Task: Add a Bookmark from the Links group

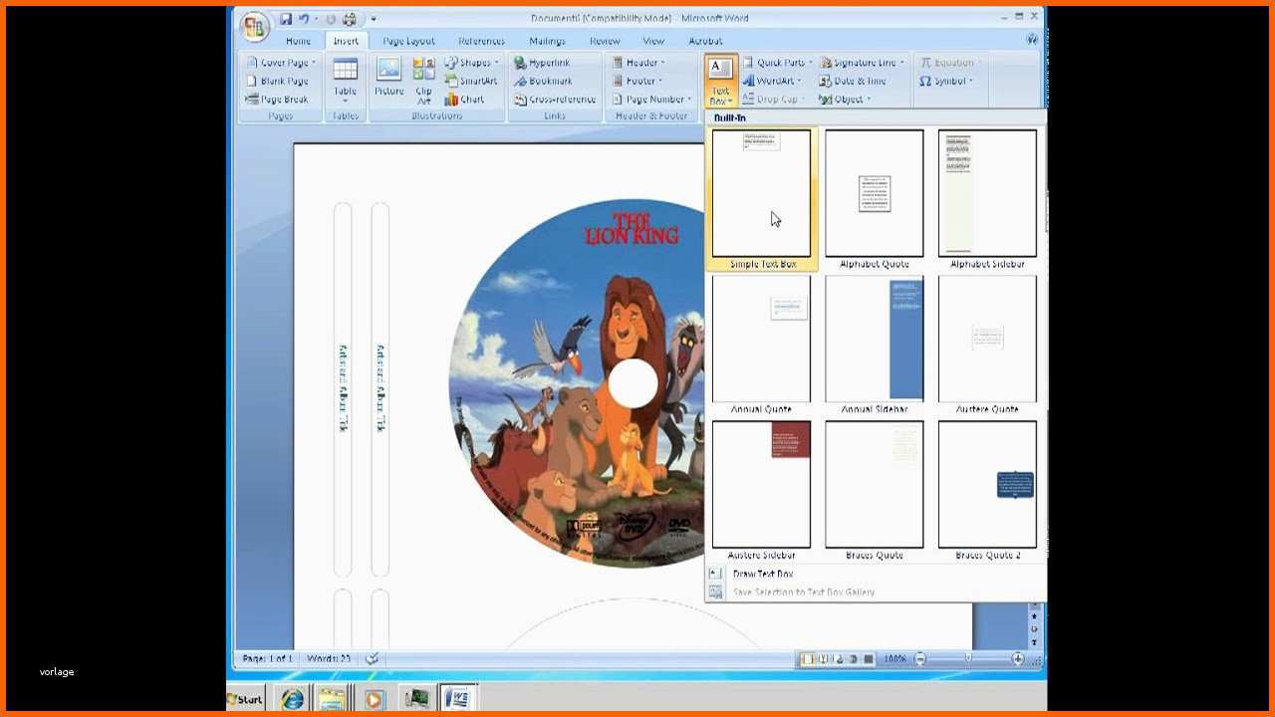Action: pos(543,82)
